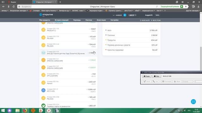Go to the Мои продукты tab

pyautogui.click(x=45, y=20)
